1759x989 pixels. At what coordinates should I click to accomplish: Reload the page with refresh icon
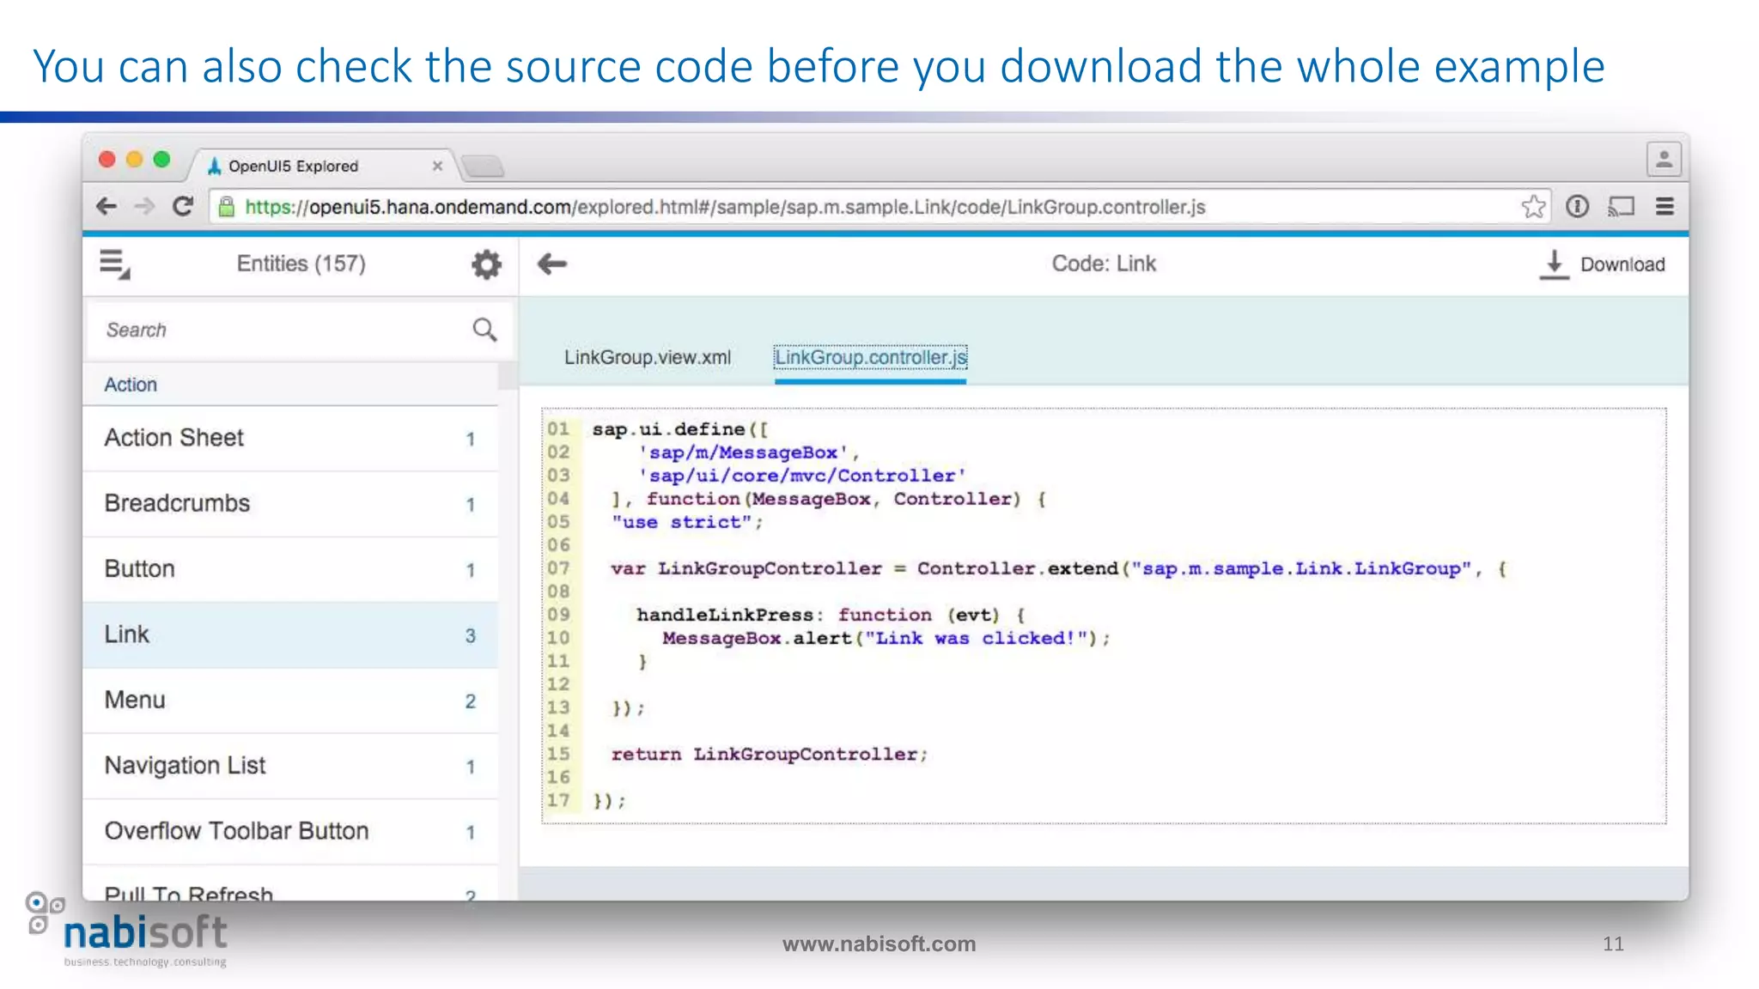click(x=183, y=207)
